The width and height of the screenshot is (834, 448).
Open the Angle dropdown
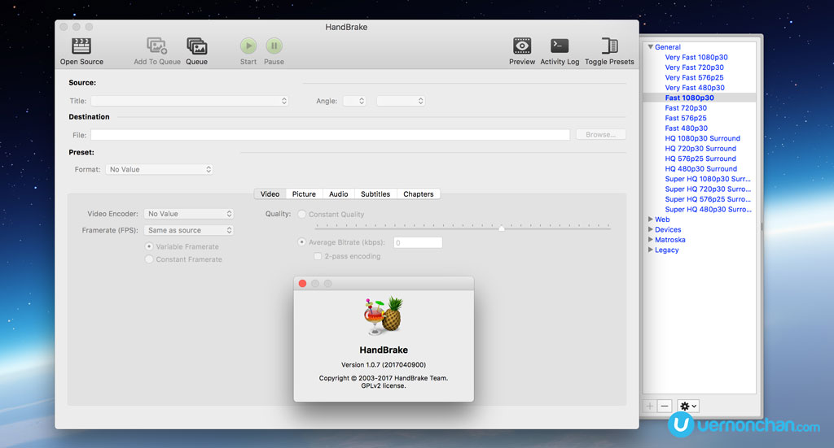coord(354,101)
